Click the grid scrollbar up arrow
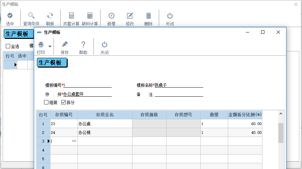302x169 pixels. pyautogui.click(x=281, y=114)
